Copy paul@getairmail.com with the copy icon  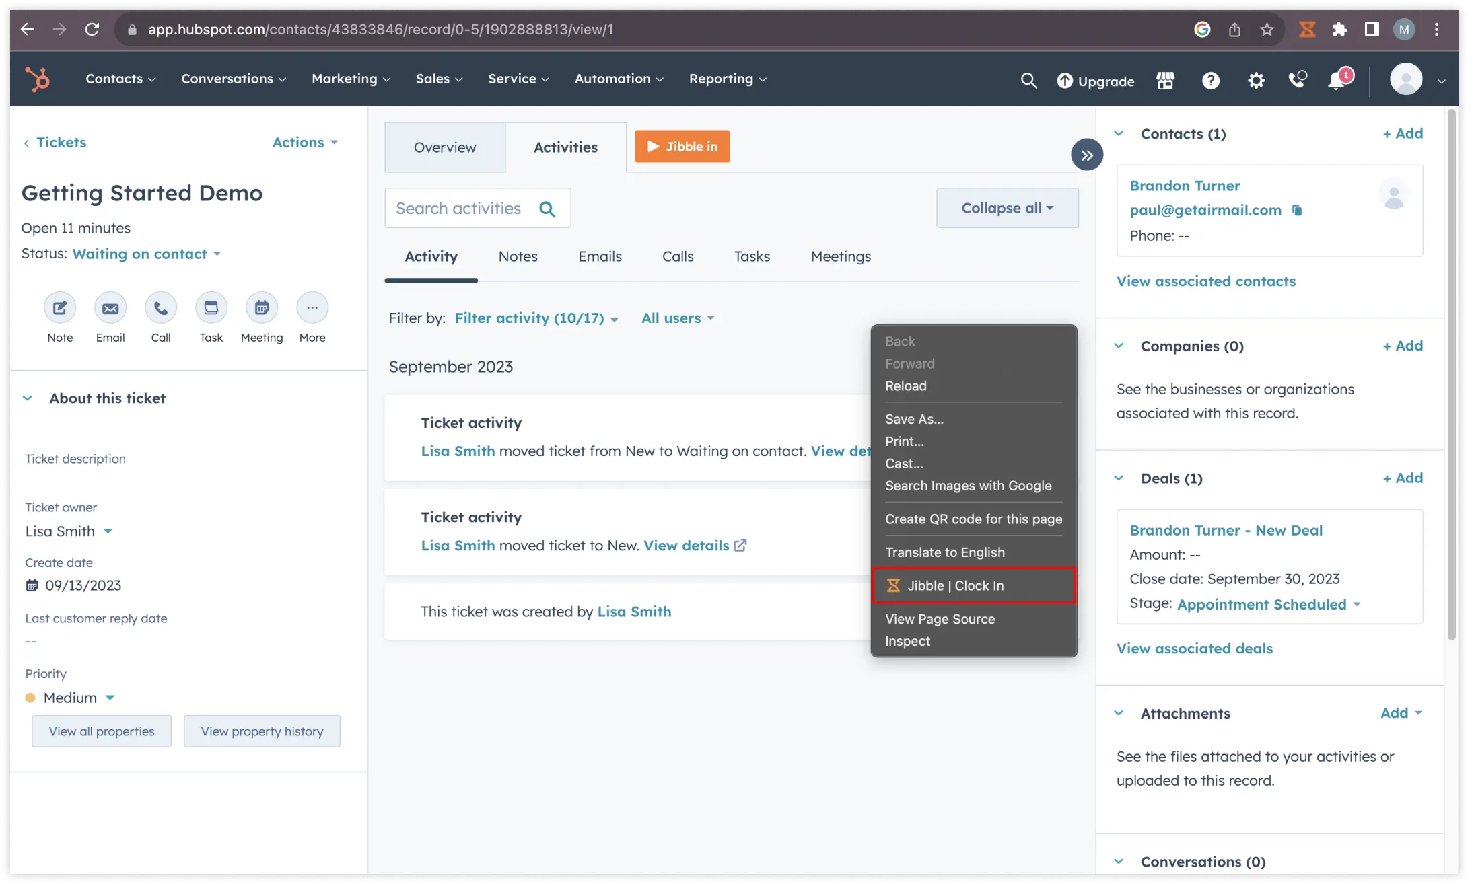pyautogui.click(x=1298, y=210)
